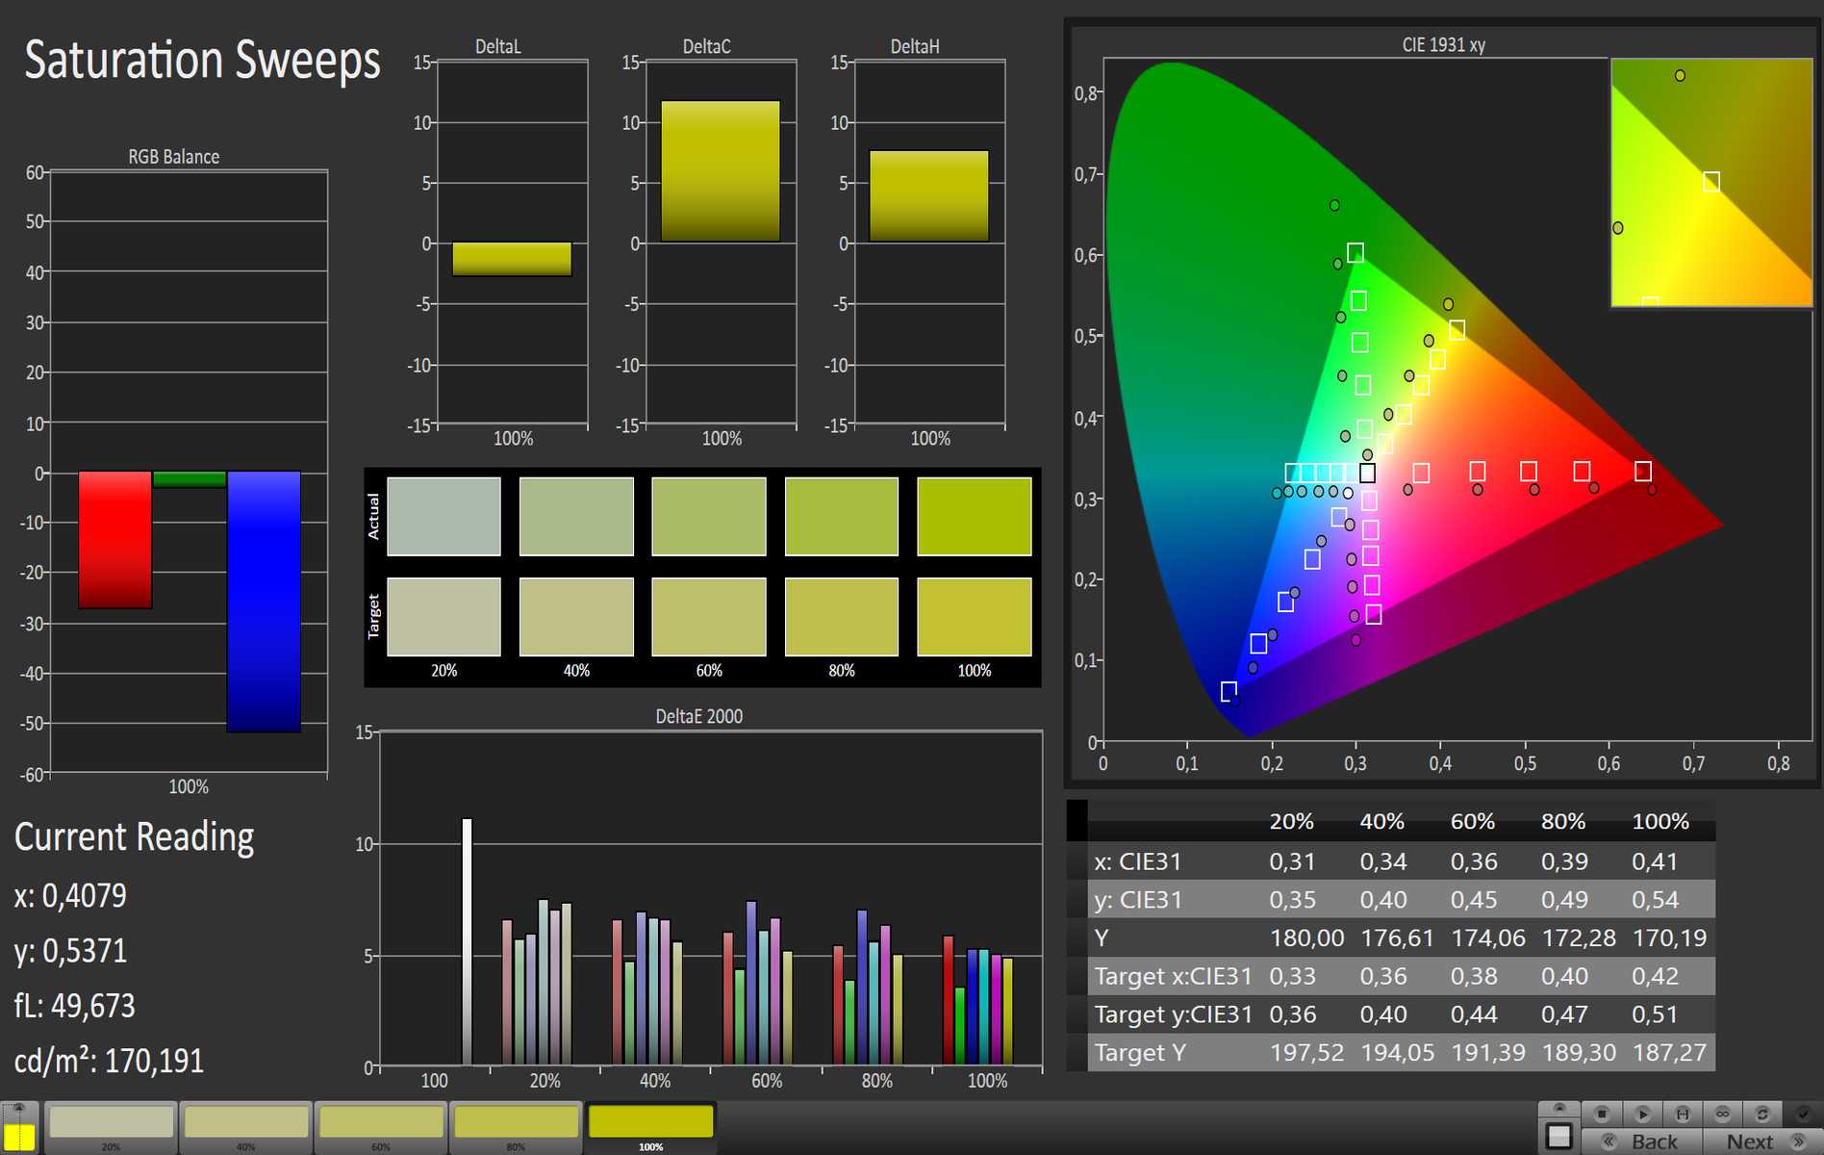The width and height of the screenshot is (1824, 1155).
Task: Click the white 100 bar in DeltaE 2000 chart
Action: click(x=468, y=941)
